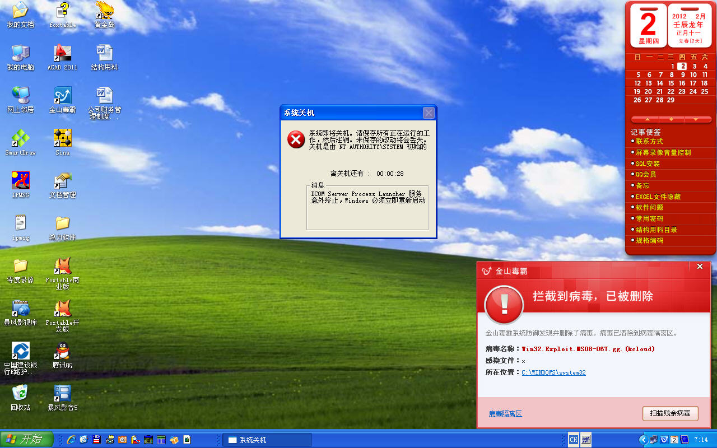
Task: Click the floppy disk quick launch icon
Action: point(96,440)
